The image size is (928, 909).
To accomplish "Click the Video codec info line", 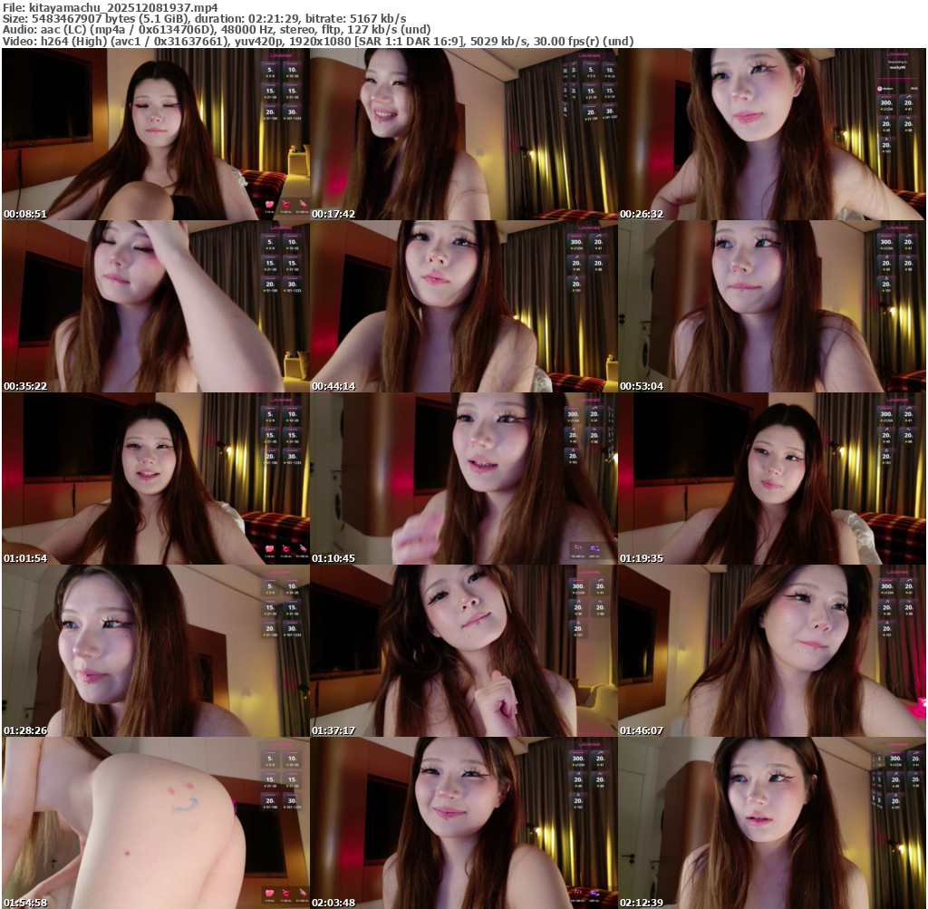I will 317,41.
